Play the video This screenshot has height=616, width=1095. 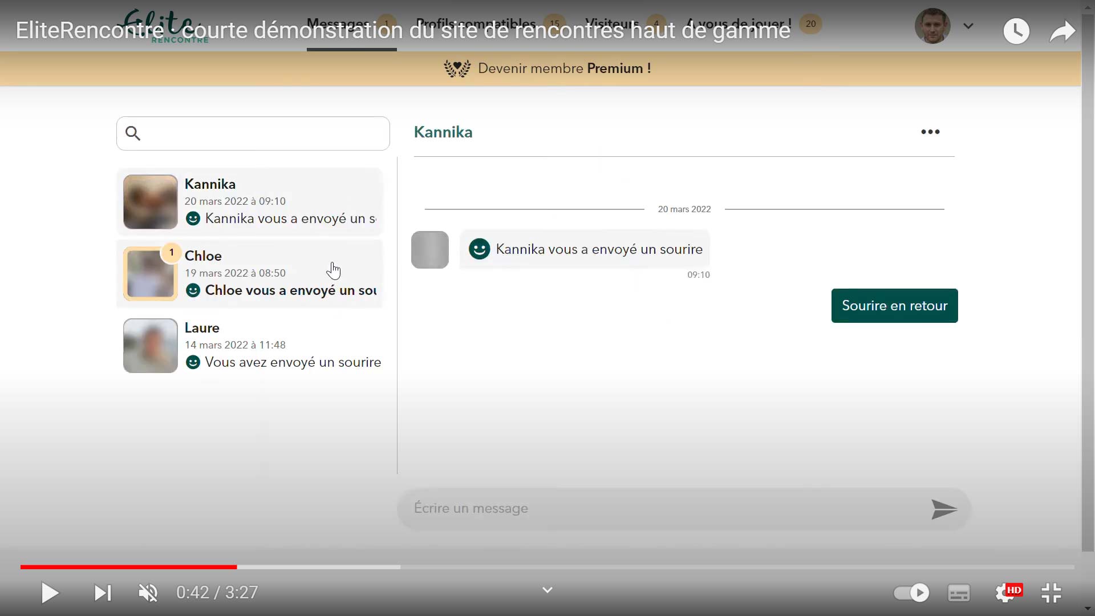(50, 593)
